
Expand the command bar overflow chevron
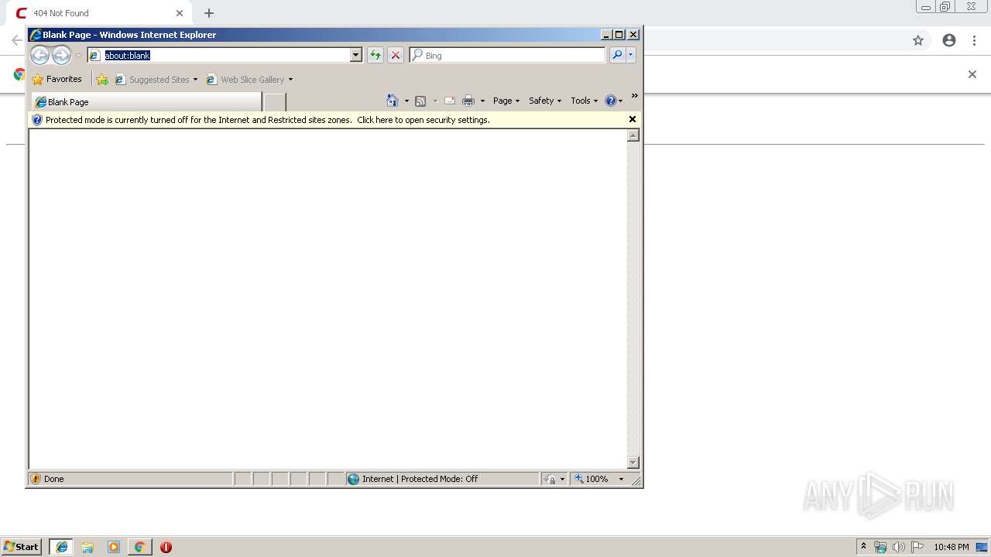point(635,96)
